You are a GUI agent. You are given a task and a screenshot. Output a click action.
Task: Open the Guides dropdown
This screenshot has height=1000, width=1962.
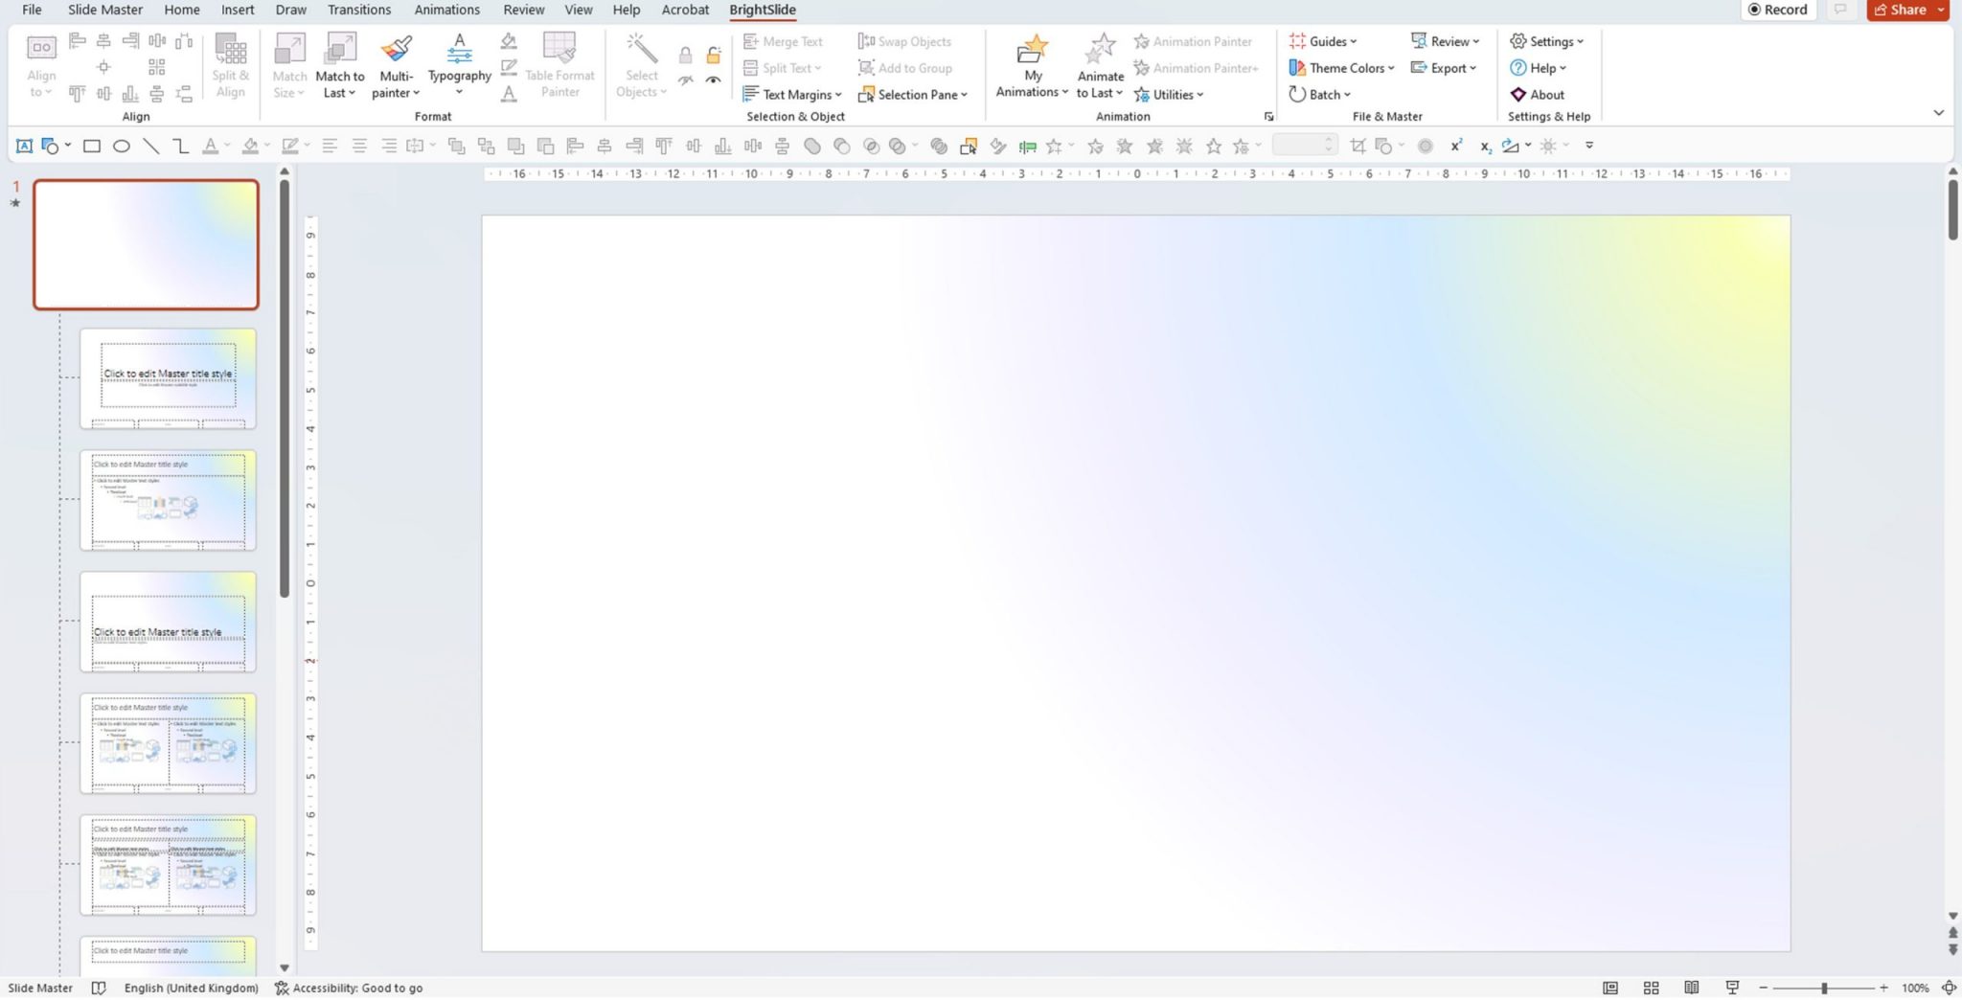click(1326, 41)
